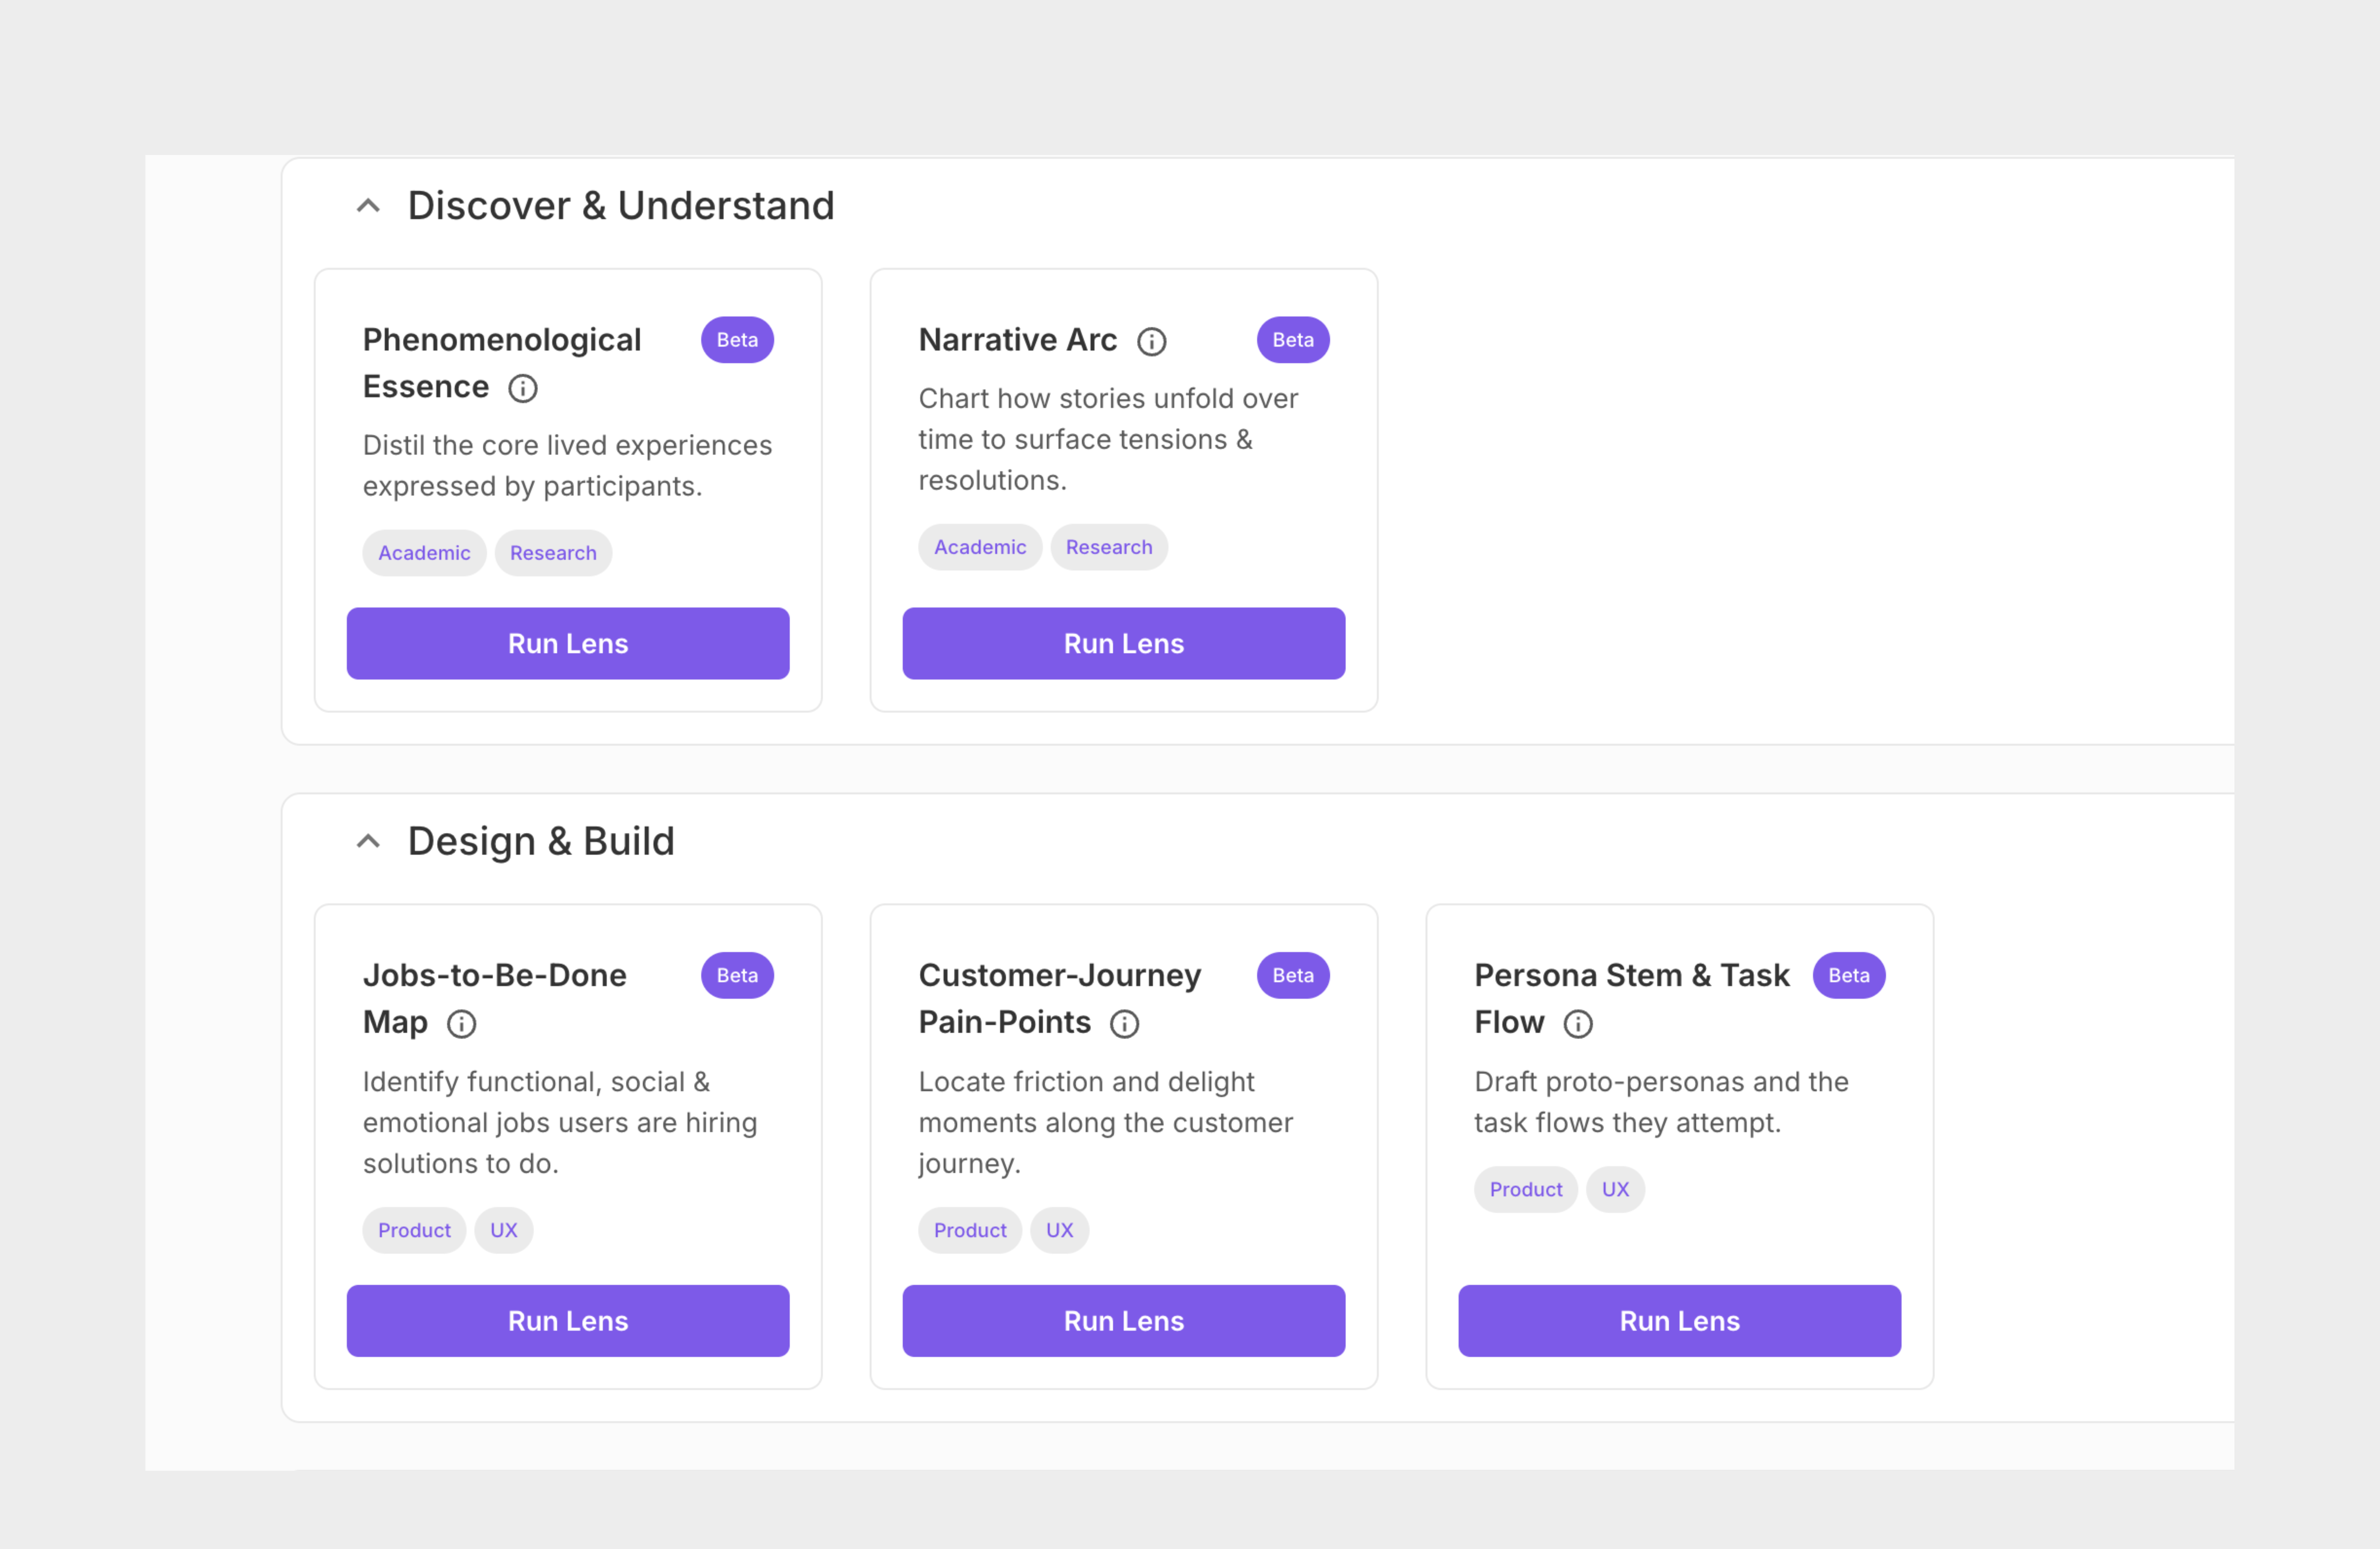Select the Narrative Arc title

(1017, 340)
